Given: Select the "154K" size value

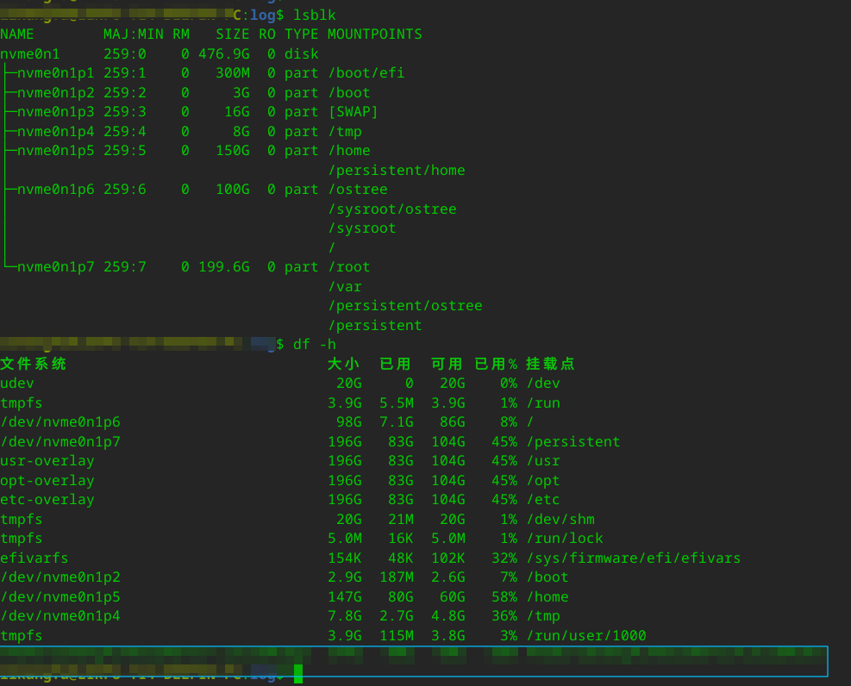Looking at the screenshot, I should tap(345, 558).
